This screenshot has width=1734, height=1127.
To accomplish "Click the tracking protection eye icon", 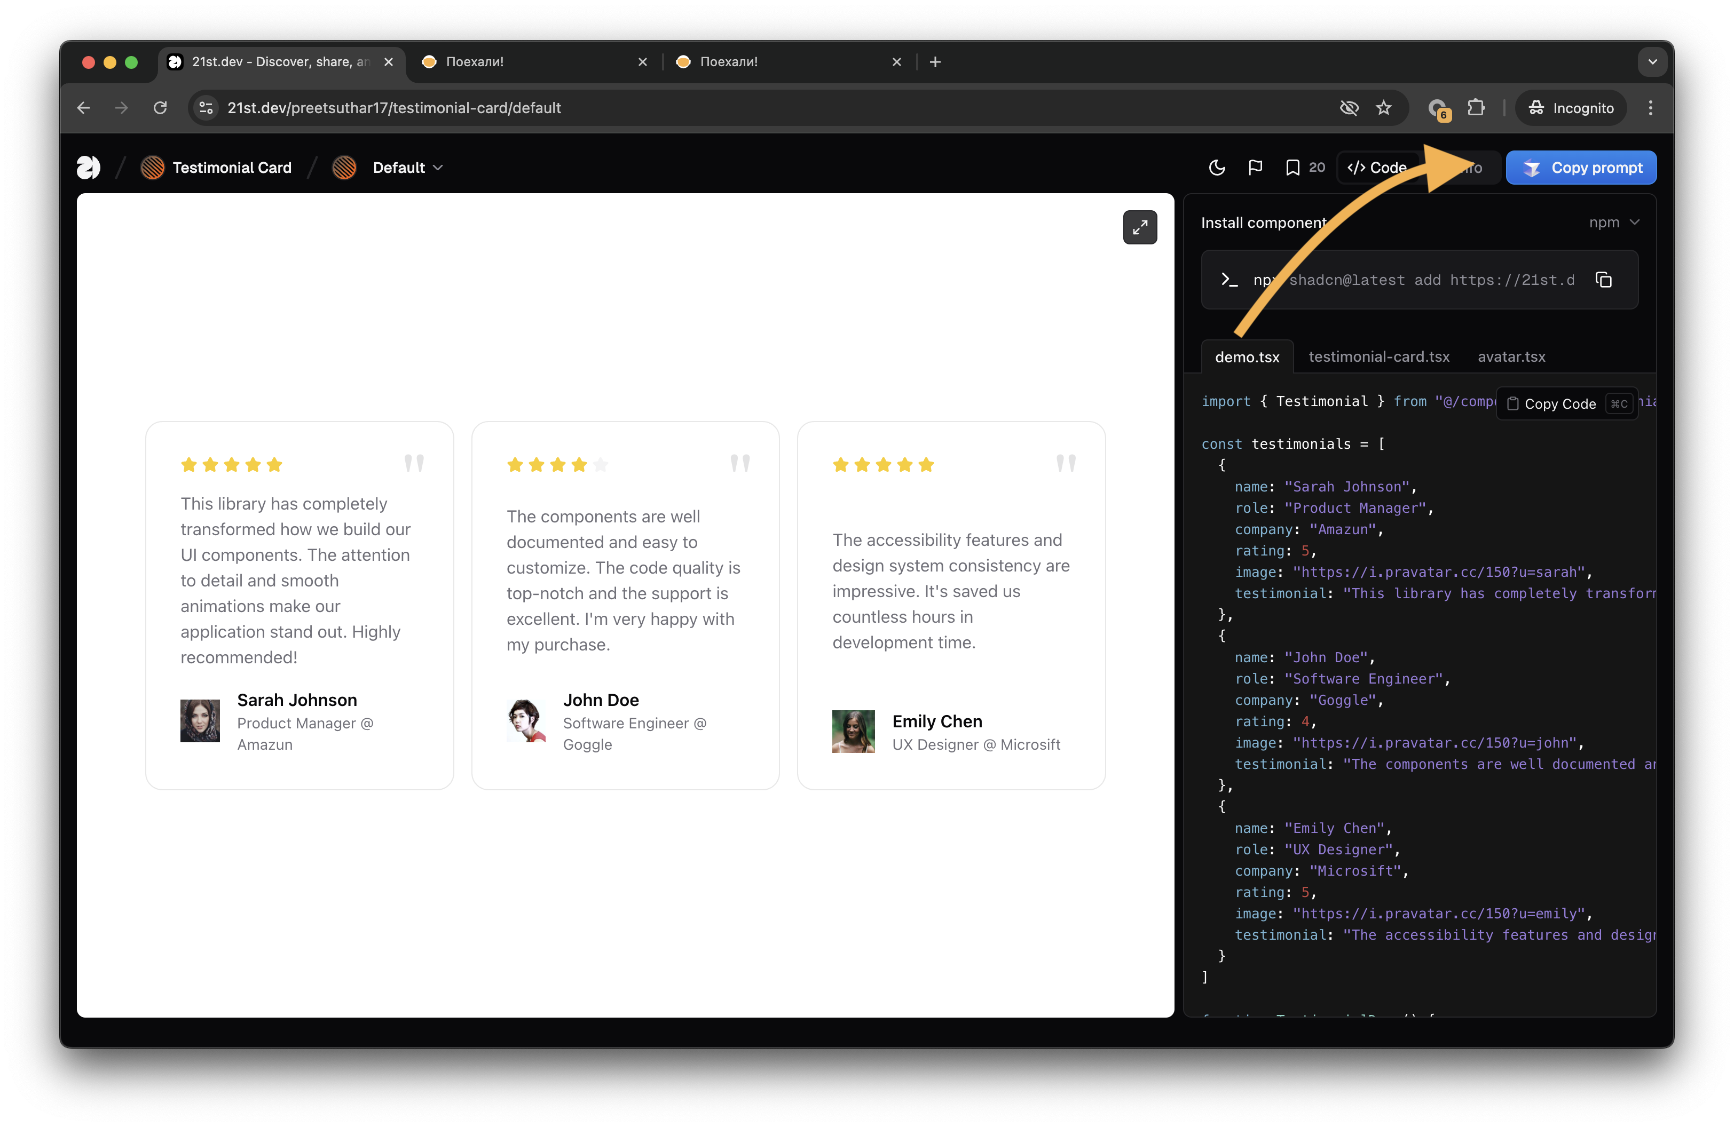I will pos(1349,108).
